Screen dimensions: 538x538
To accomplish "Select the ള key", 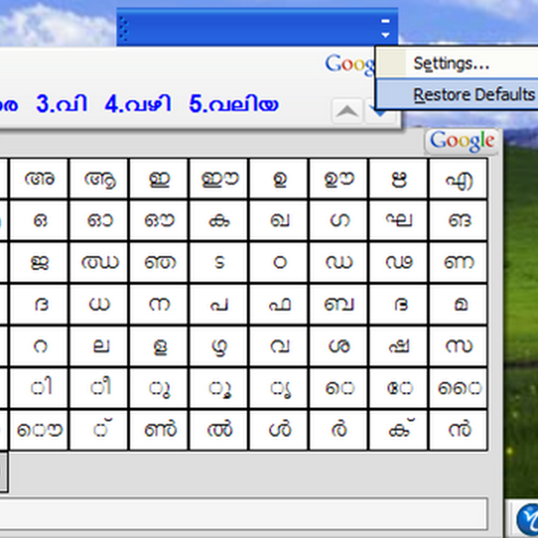I will coord(159,346).
